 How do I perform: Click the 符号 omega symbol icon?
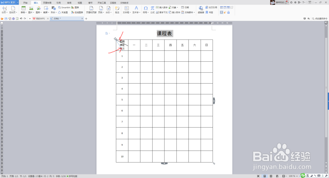146,8
